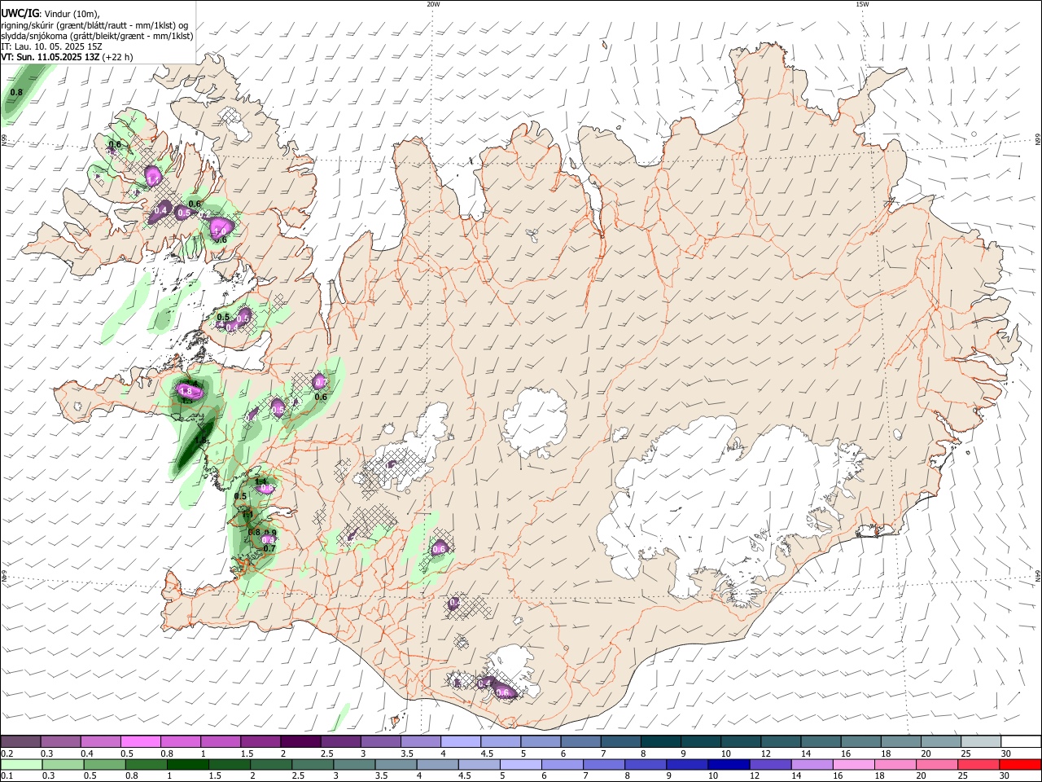Click the legend line starting 'rigning/skúrir'
This screenshot has width=1042, height=782.
[x=94, y=25]
